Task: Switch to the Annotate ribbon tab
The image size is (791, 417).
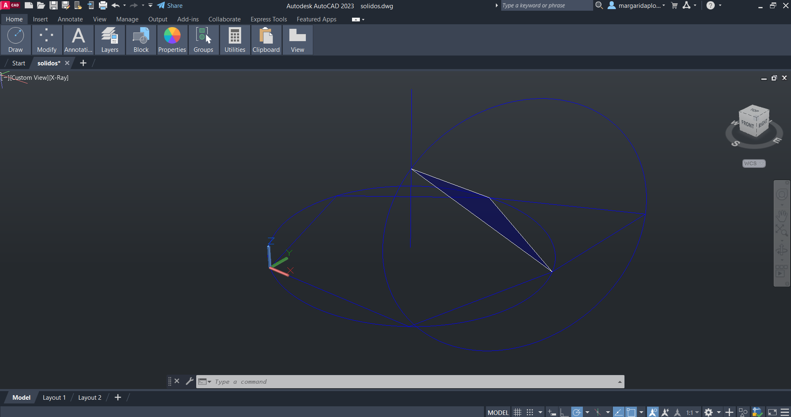Action: coord(70,19)
